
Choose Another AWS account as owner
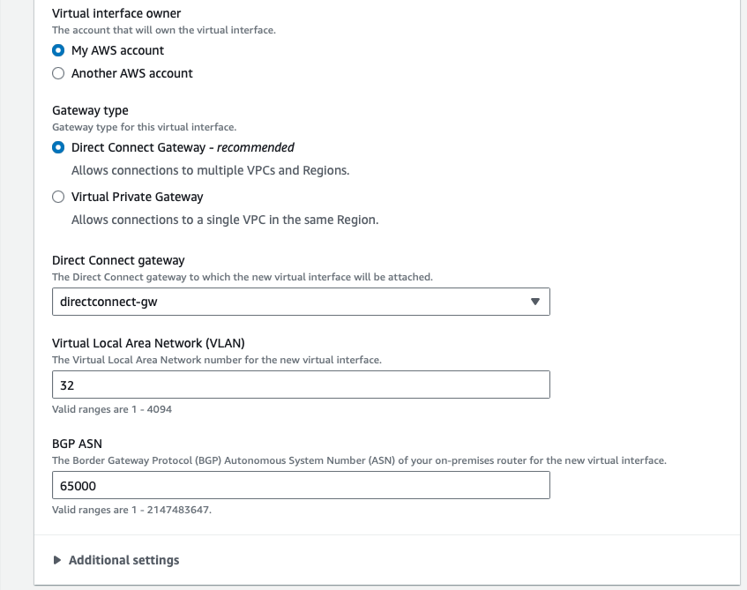click(x=58, y=73)
